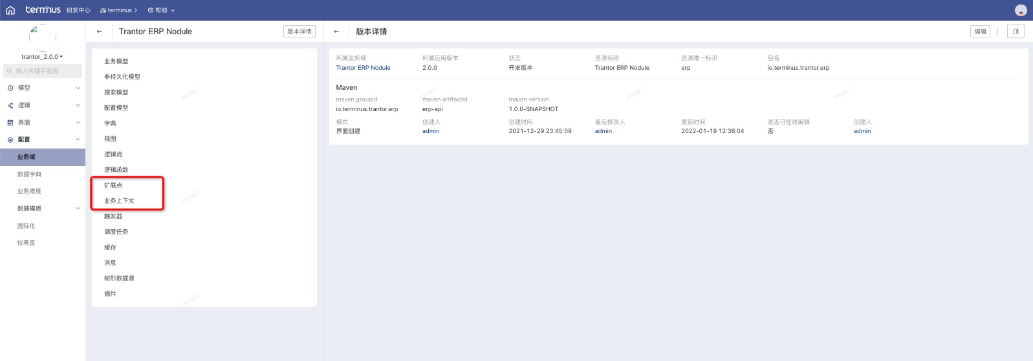Click the 逻辑 sidebar icon
Screen dimensions: 1033x361
click(x=10, y=105)
